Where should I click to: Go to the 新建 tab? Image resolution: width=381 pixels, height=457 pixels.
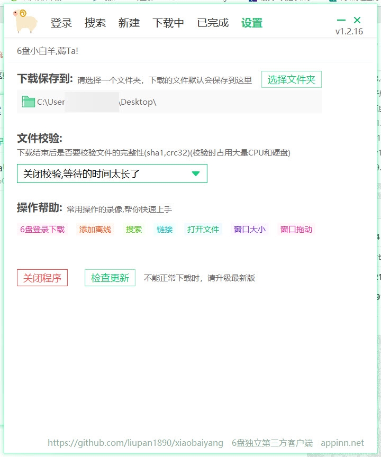pos(129,23)
